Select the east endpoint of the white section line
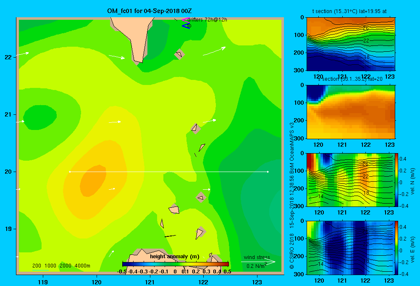 pos(268,172)
